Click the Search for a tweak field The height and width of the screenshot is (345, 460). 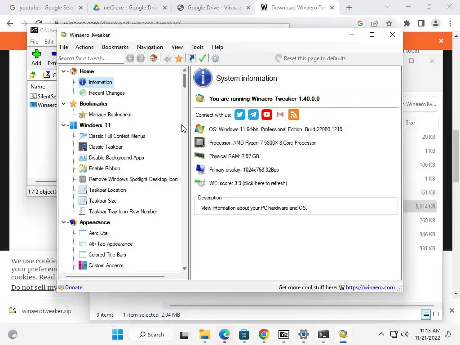[x=91, y=58]
